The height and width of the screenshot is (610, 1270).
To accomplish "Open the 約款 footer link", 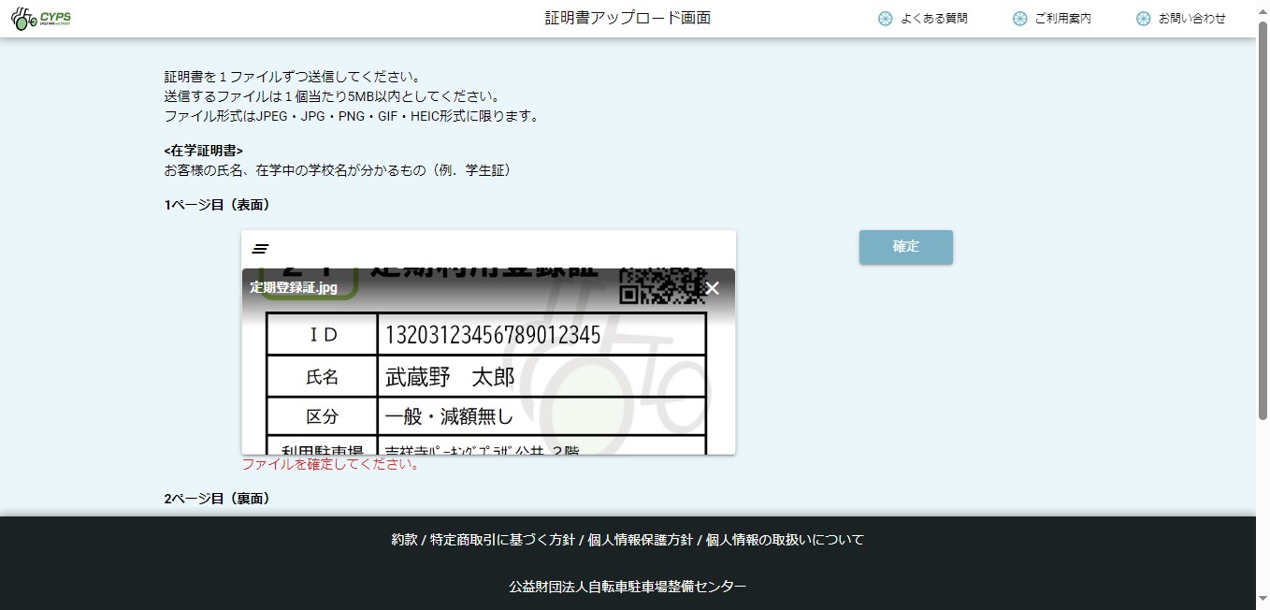I will pyautogui.click(x=404, y=540).
